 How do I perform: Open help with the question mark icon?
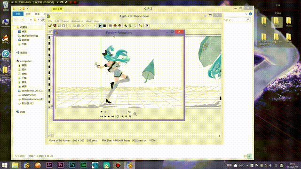pyautogui.click(x=147, y=26)
